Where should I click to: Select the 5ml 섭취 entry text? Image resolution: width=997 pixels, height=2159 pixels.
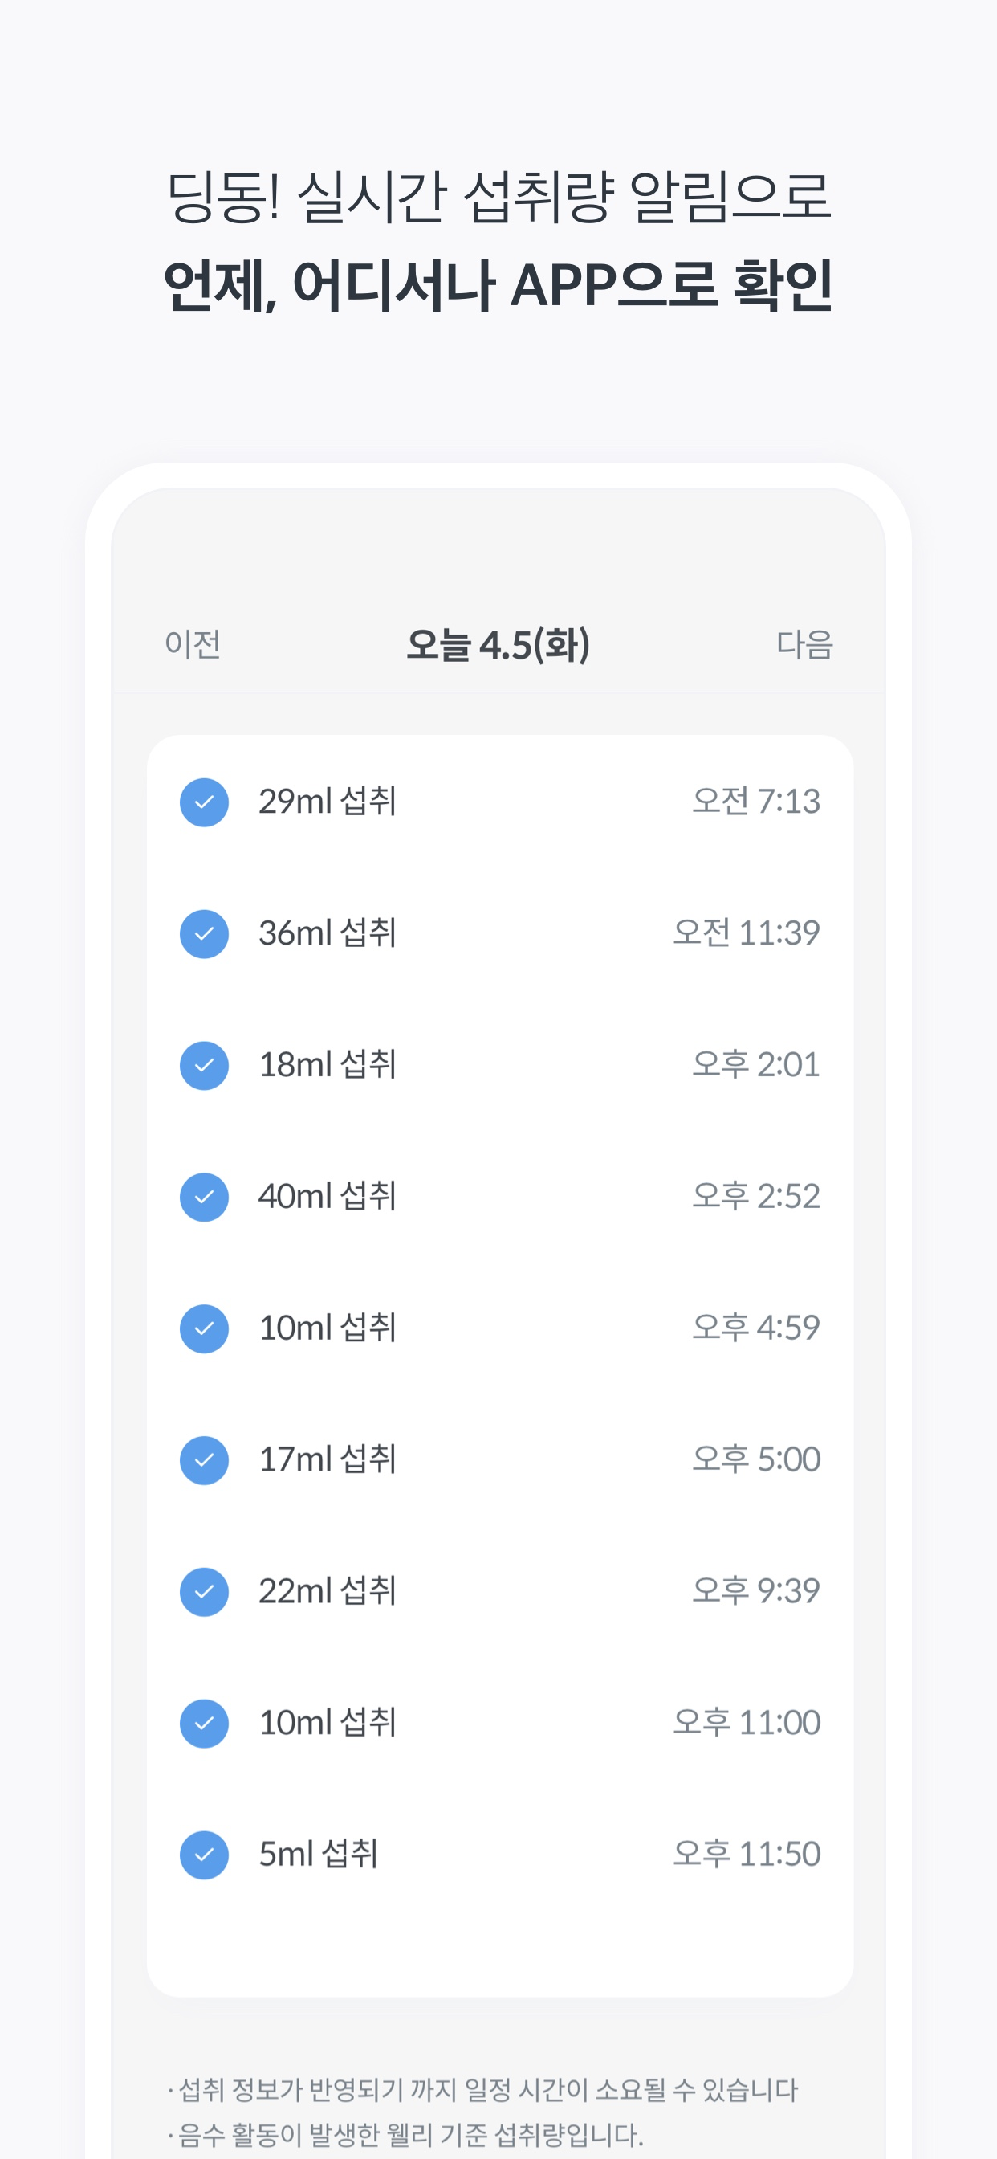[x=318, y=1854]
